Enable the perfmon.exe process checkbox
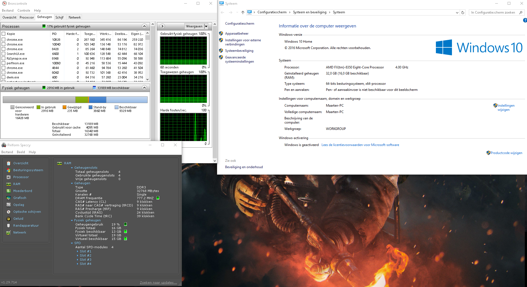This screenshot has width=527, height=287. pos(4,63)
